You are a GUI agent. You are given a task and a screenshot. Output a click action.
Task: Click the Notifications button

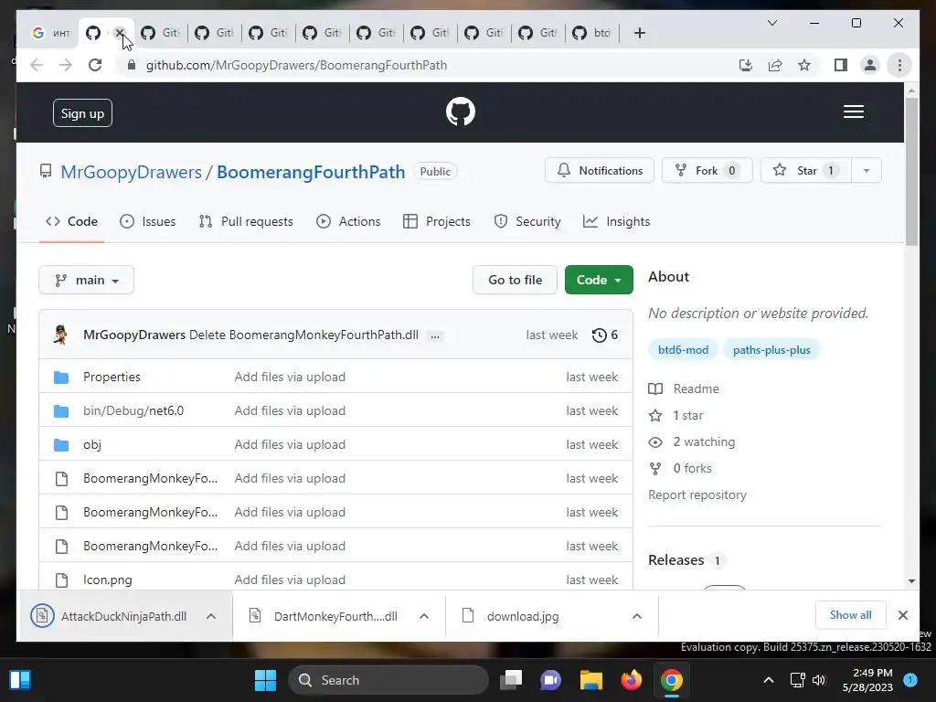pos(600,171)
